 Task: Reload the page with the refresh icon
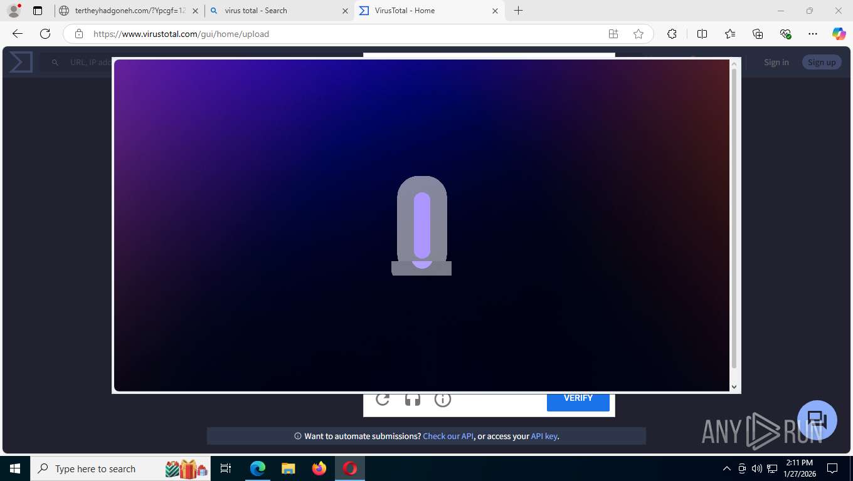(x=45, y=34)
